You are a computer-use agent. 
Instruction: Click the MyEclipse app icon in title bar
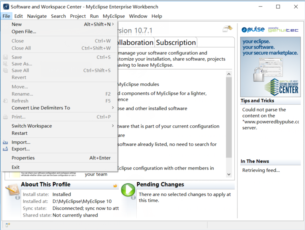6,6
